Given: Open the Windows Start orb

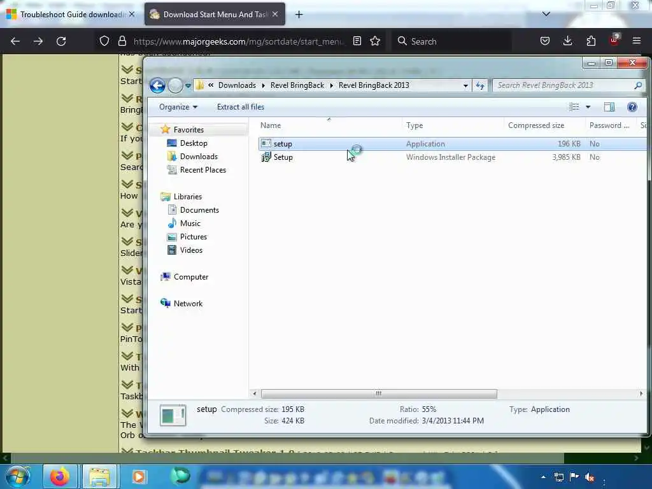Looking at the screenshot, I should coord(18,476).
